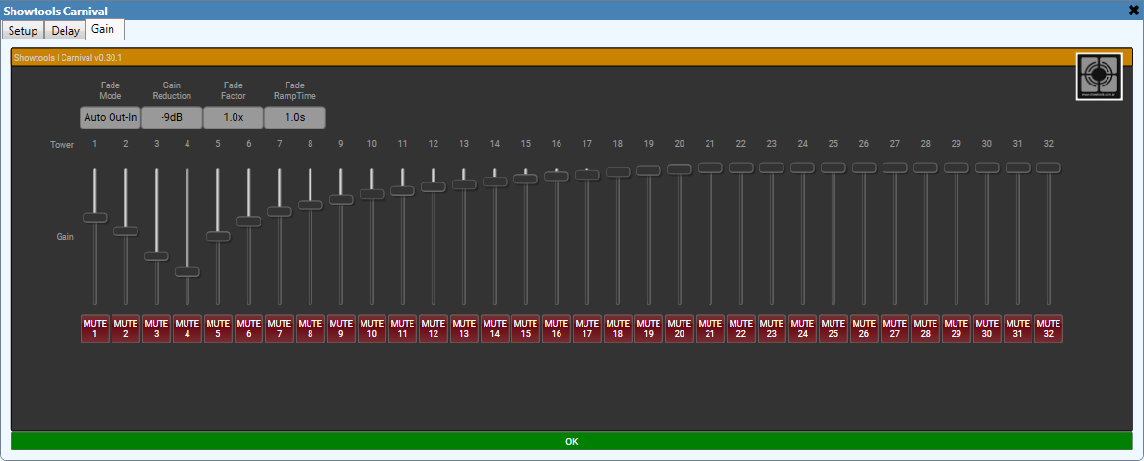Toggle MUTE 25 button
1144x461 pixels.
[x=833, y=328]
